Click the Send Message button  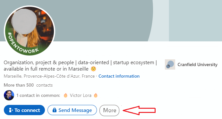click(72, 110)
